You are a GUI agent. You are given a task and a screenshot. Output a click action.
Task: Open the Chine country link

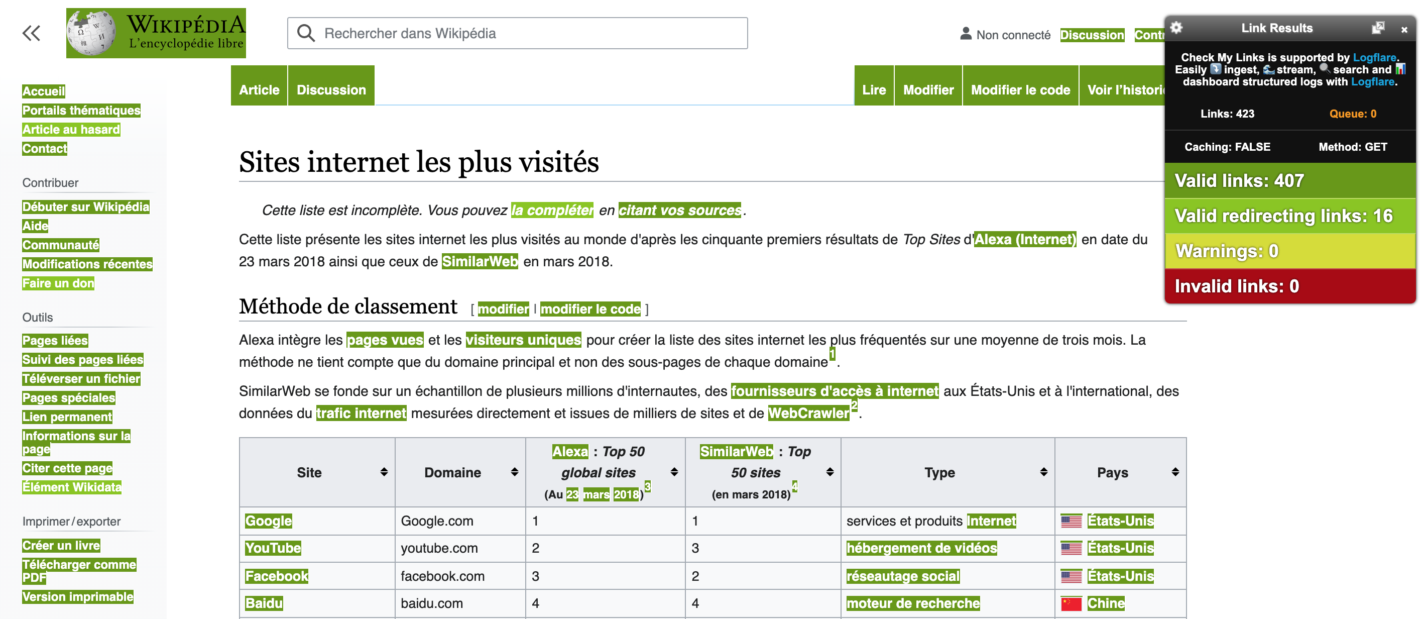[1106, 603]
